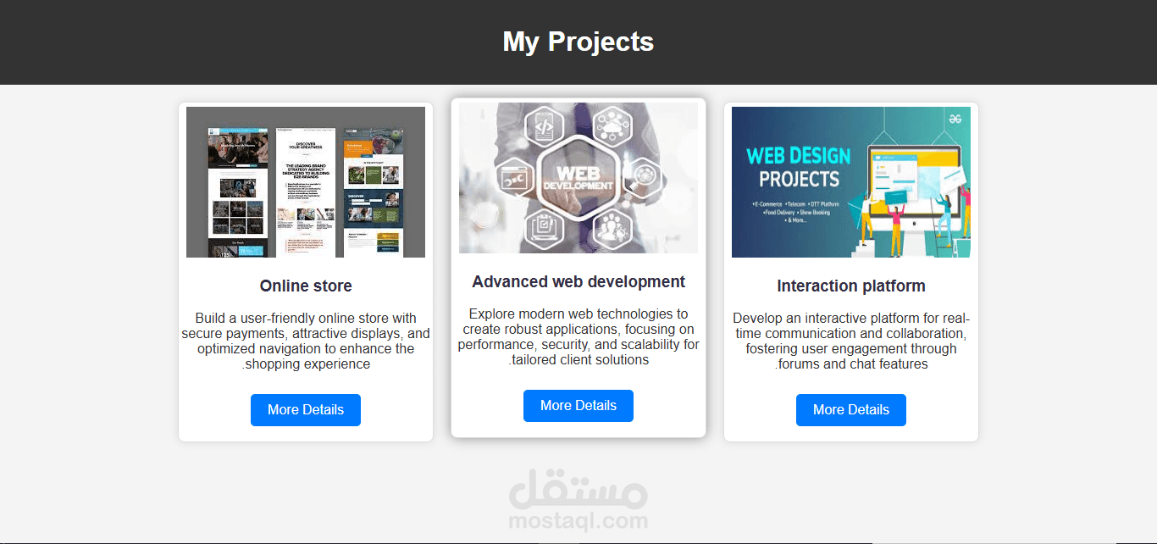Click the 'My Projects' page heading
Image resolution: width=1157 pixels, height=544 pixels.
point(578,42)
